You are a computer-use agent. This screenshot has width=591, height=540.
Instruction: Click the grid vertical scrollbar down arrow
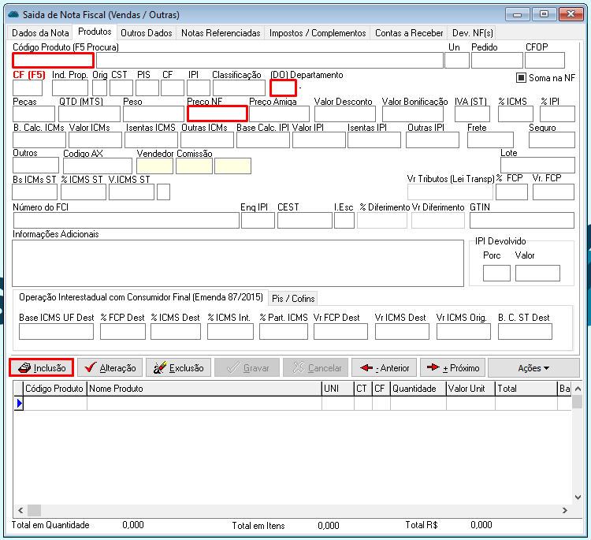(x=577, y=511)
